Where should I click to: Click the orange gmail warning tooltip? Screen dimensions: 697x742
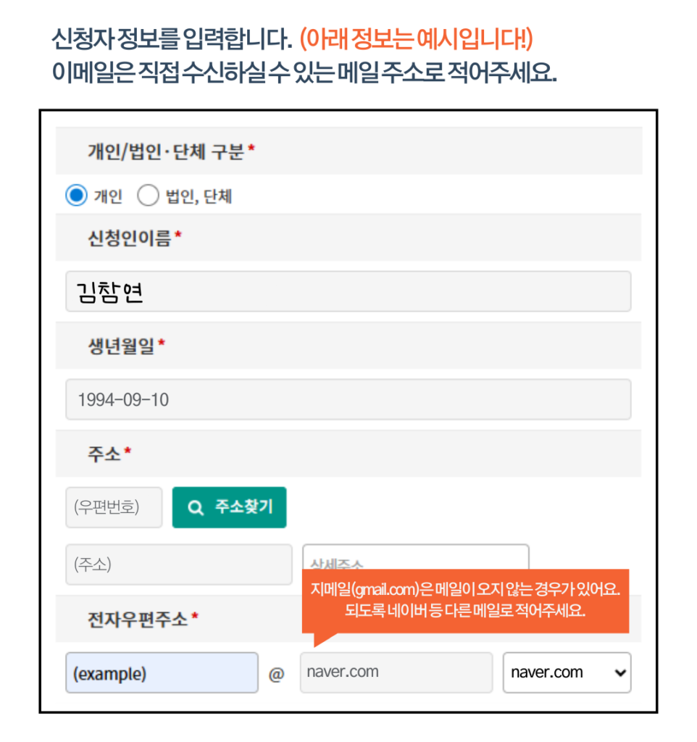[466, 601]
